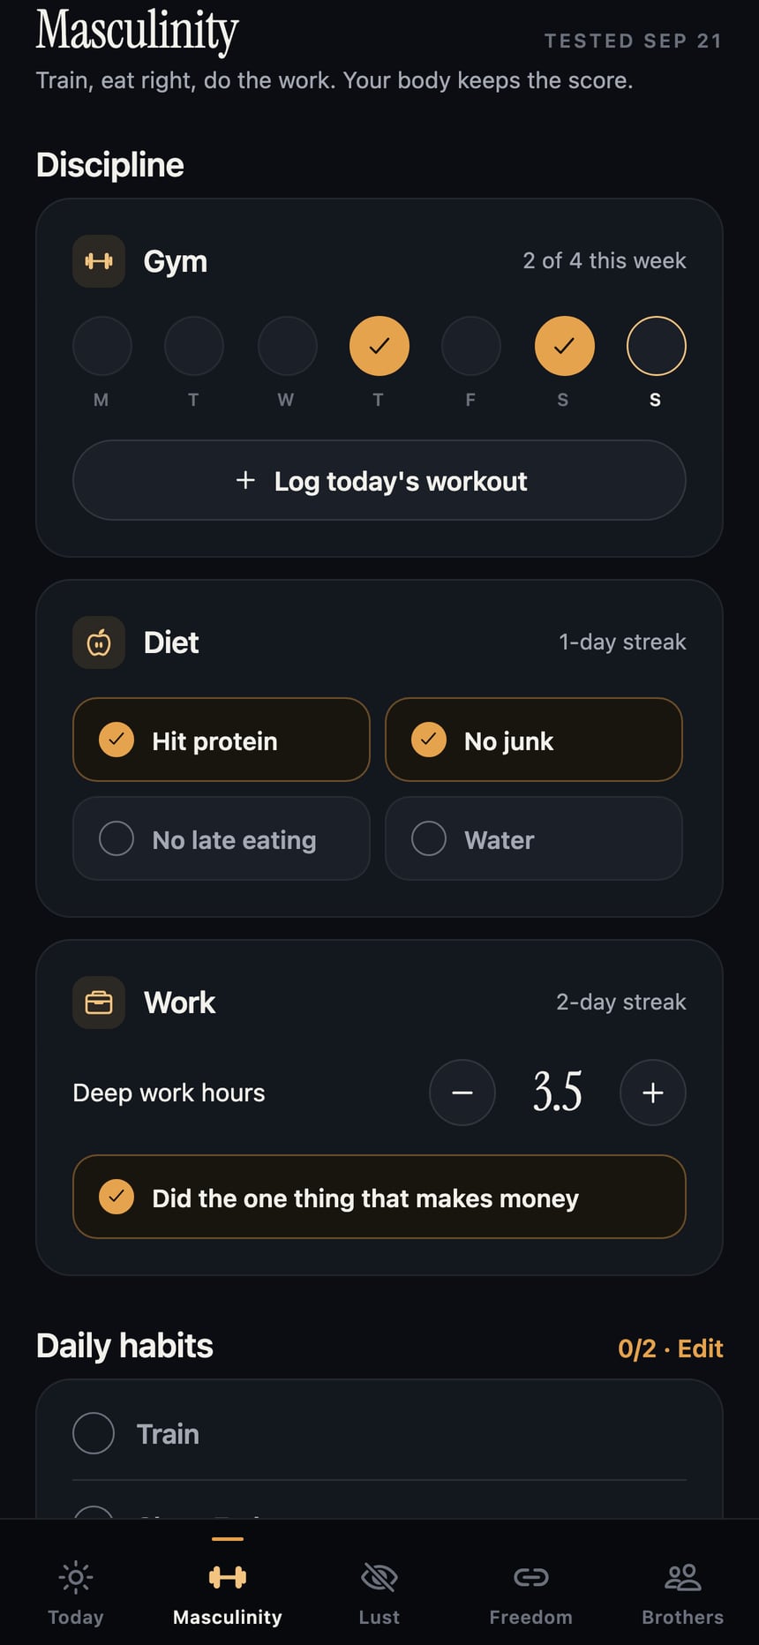The width and height of the screenshot is (759, 1645).
Task: Check the No late eating item
Action: click(x=221, y=838)
